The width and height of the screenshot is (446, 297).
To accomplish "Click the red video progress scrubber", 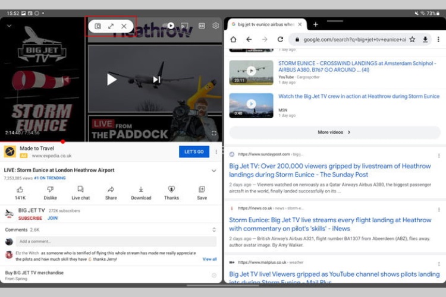I will coord(63,141).
